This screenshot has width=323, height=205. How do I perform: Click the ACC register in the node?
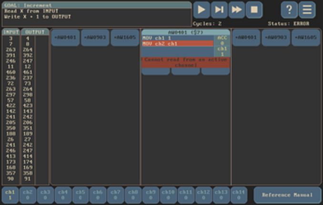click(x=222, y=41)
